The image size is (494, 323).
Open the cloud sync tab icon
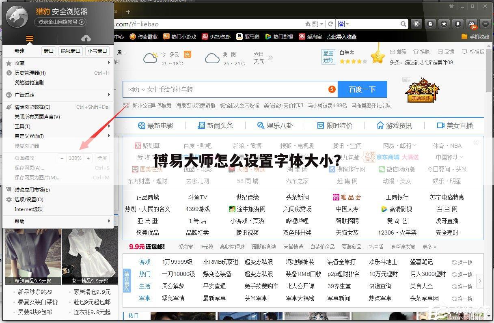coord(86,39)
